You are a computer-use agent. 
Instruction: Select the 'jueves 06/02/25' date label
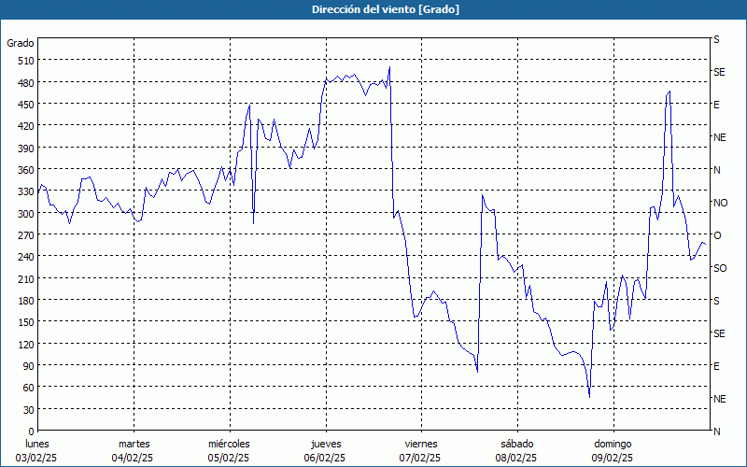[325, 450]
